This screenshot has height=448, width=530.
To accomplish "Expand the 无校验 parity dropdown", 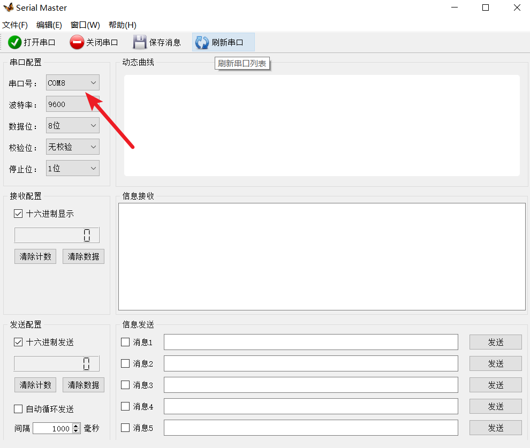I will click(73, 147).
